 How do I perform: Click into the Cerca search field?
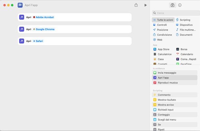point(176,13)
